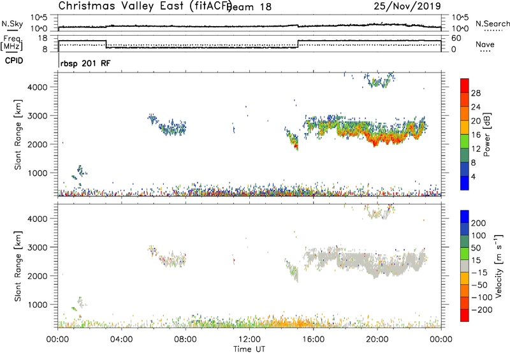
Task: Click the '60' tick on the Nave axis
Action: (x=456, y=38)
